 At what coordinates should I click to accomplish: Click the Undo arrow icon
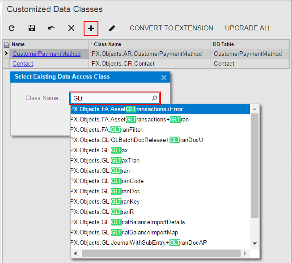[51, 28]
